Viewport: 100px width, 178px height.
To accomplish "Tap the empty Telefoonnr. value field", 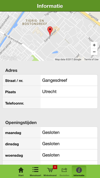I will pos(69,103).
